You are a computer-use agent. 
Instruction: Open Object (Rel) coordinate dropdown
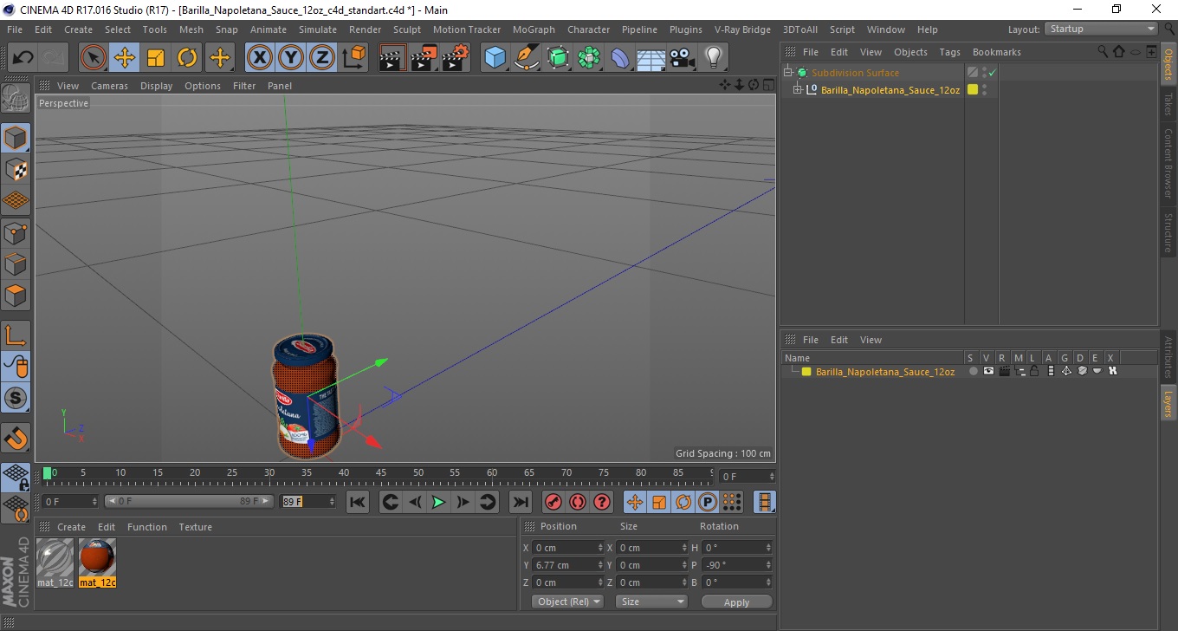click(567, 602)
